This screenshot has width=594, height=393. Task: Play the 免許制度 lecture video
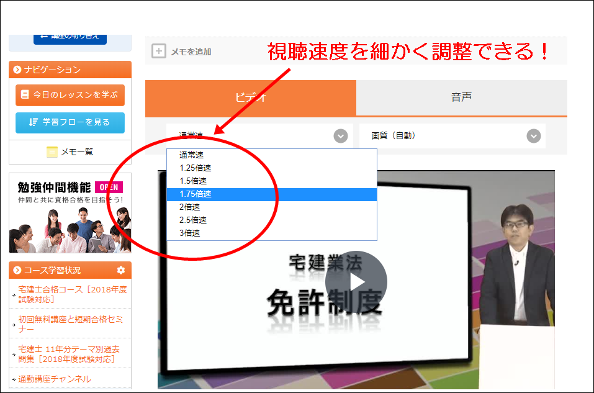coord(356,282)
